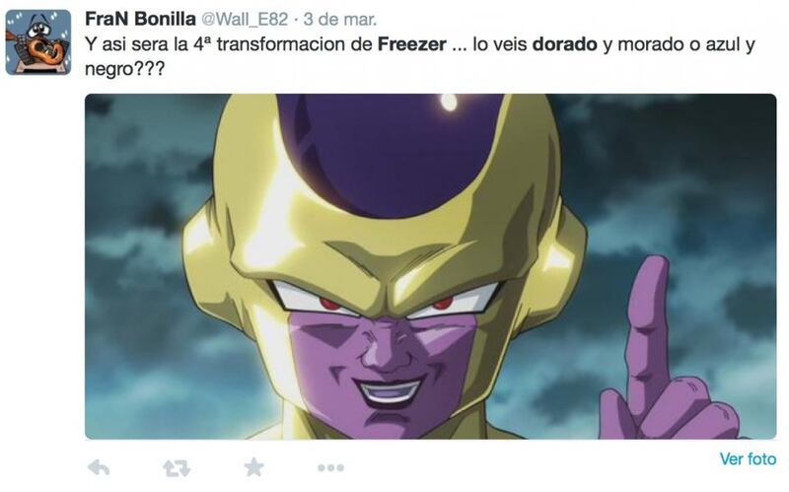Click the phrase 'morado o azul y' in tweet
The height and width of the screenshot is (492, 789).
coord(686,44)
